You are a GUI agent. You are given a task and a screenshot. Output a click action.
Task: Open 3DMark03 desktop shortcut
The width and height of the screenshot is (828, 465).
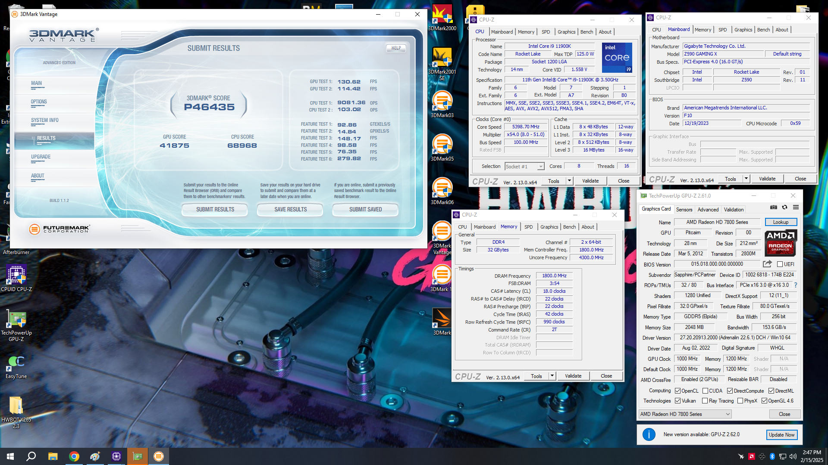(x=442, y=104)
